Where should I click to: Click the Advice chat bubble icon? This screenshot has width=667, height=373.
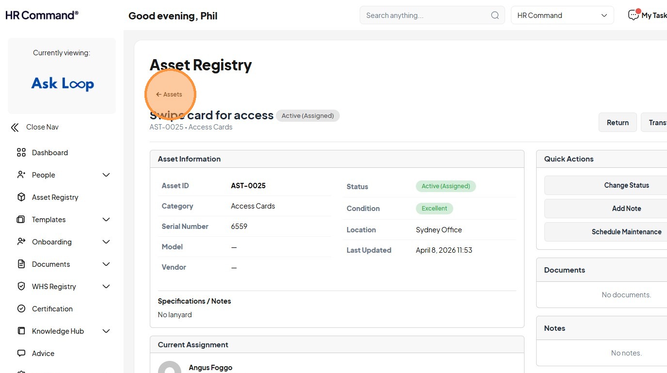pyautogui.click(x=21, y=354)
